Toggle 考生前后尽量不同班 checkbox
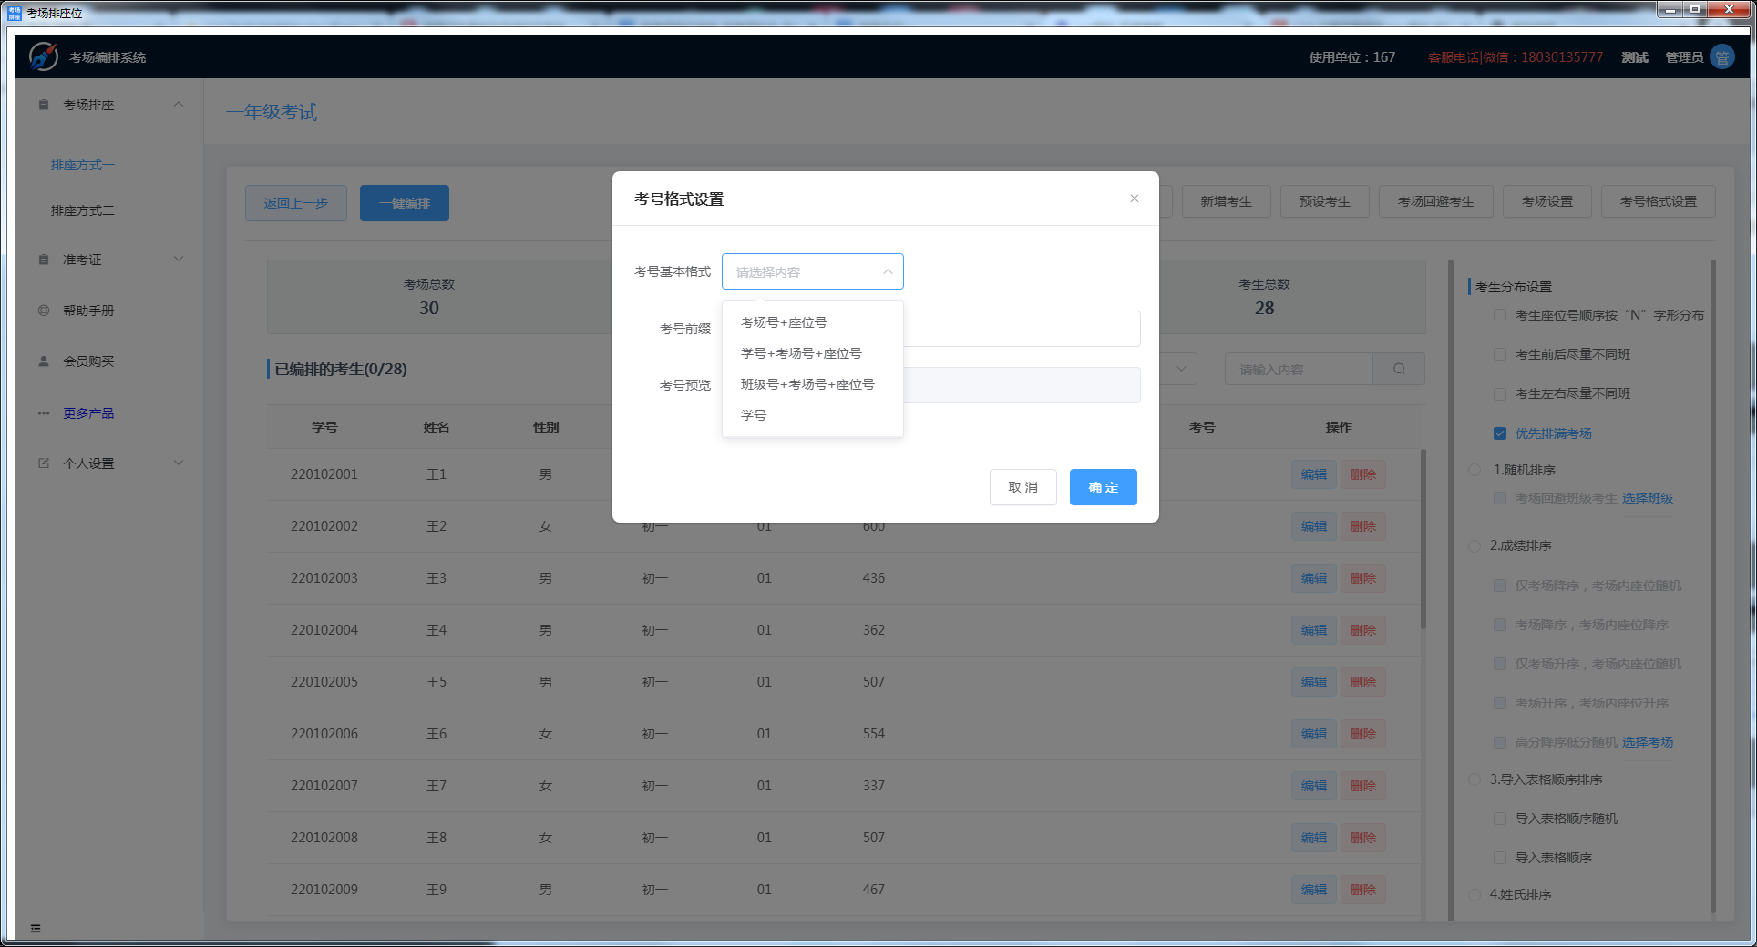The image size is (1757, 947). (1500, 354)
